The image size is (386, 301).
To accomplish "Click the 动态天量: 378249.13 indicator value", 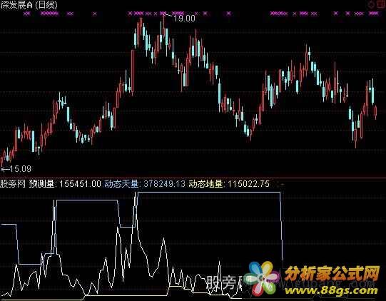I will point(145,184).
